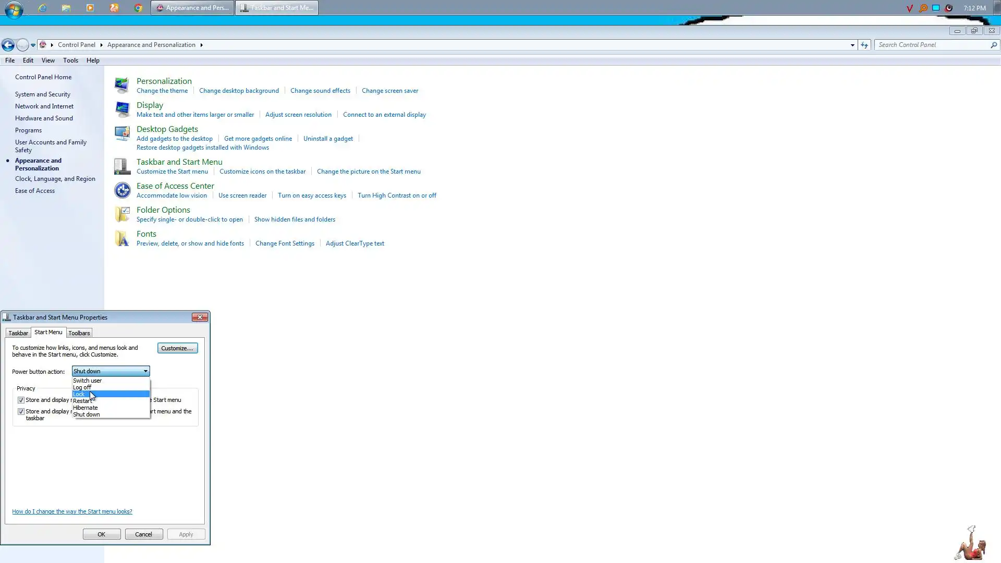Image resolution: width=1001 pixels, height=563 pixels.
Task: Open the Fonts category icon
Action: coord(121,238)
